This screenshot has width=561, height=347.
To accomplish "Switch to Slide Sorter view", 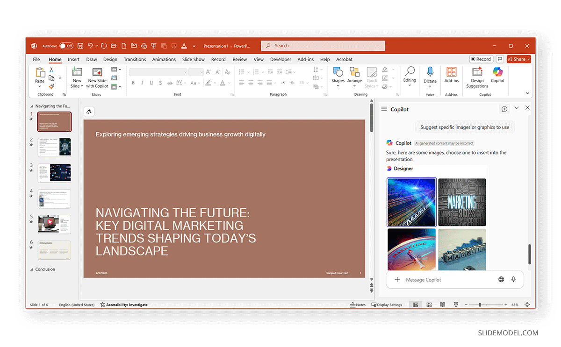I will [x=429, y=305].
